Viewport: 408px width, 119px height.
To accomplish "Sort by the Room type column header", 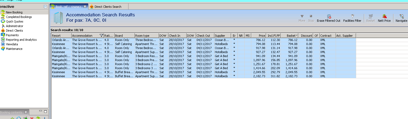I will pos(147,36).
